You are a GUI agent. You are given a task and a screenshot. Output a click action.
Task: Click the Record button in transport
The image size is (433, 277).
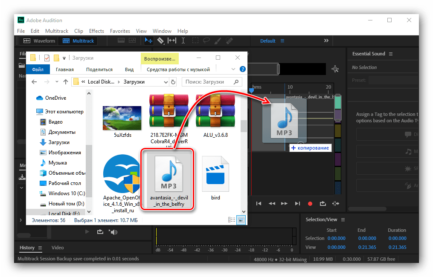[310, 204]
